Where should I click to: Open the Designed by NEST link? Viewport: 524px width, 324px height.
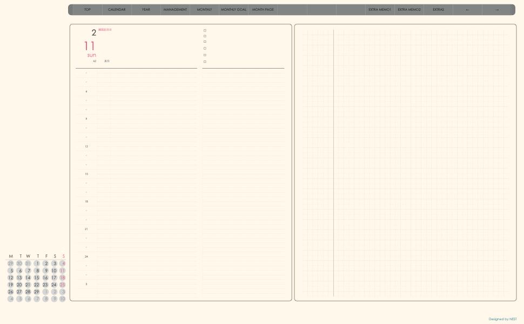click(x=502, y=319)
